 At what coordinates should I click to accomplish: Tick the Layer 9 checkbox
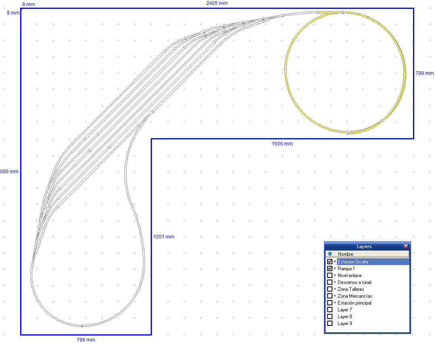(330, 323)
